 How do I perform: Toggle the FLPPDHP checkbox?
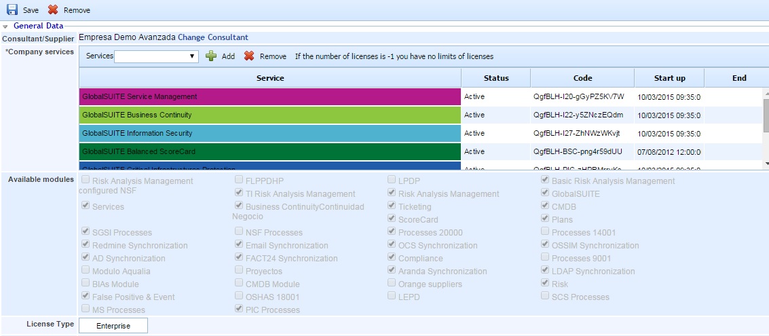[x=239, y=180]
